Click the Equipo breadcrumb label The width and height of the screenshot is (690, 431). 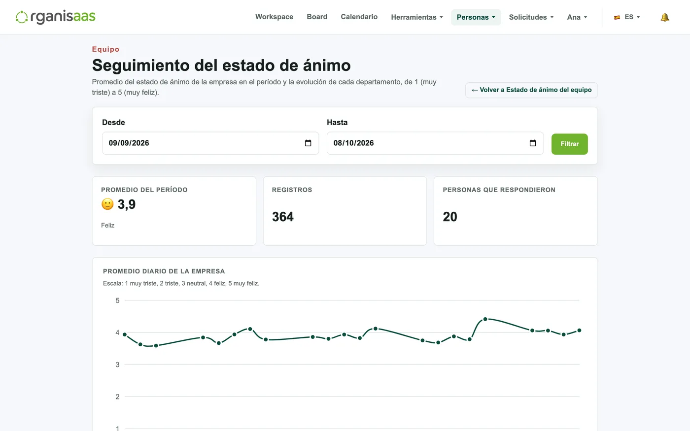(105, 49)
